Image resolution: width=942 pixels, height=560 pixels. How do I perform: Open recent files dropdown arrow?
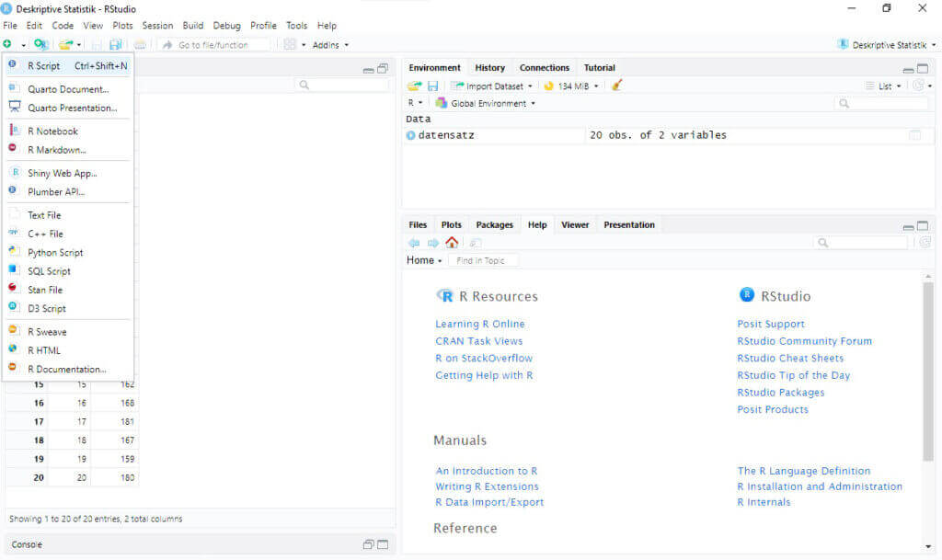79,45
